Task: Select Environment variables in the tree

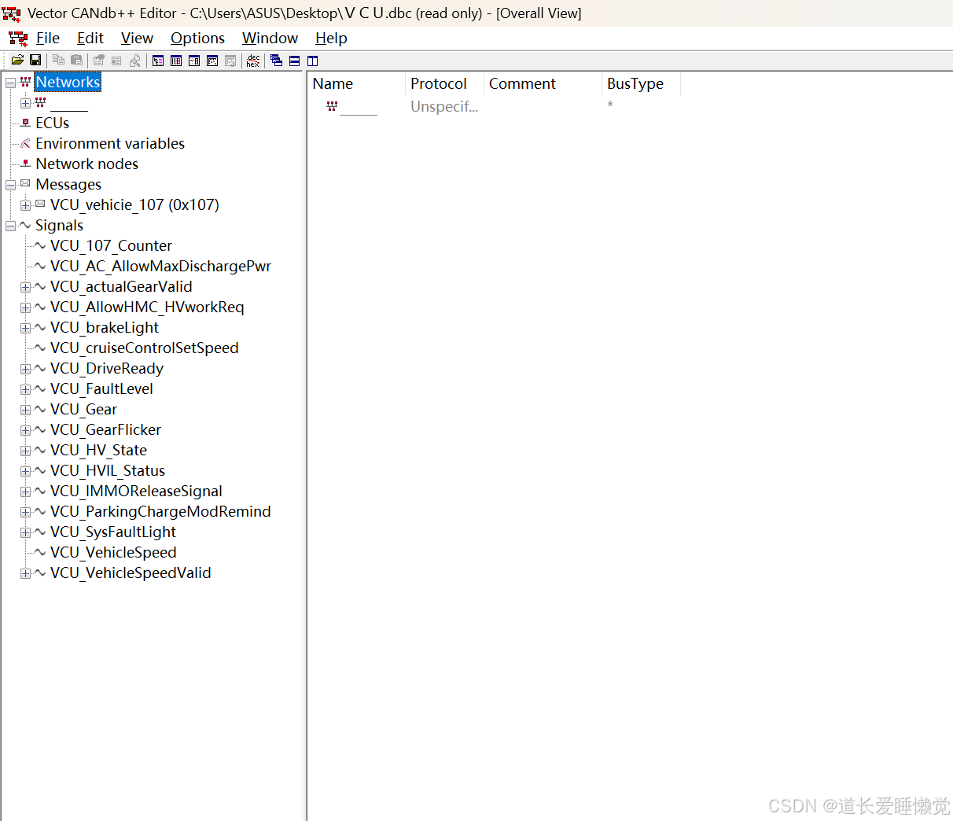Action: [110, 143]
